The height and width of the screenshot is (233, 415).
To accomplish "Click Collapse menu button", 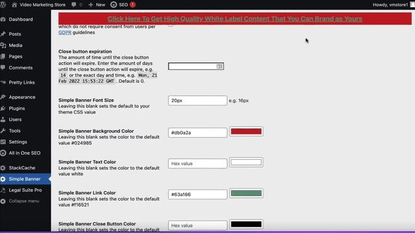I will click(24, 201).
